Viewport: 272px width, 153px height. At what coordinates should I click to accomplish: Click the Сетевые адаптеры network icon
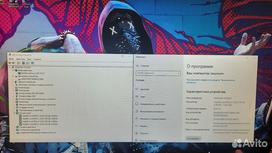click(x=17, y=127)
